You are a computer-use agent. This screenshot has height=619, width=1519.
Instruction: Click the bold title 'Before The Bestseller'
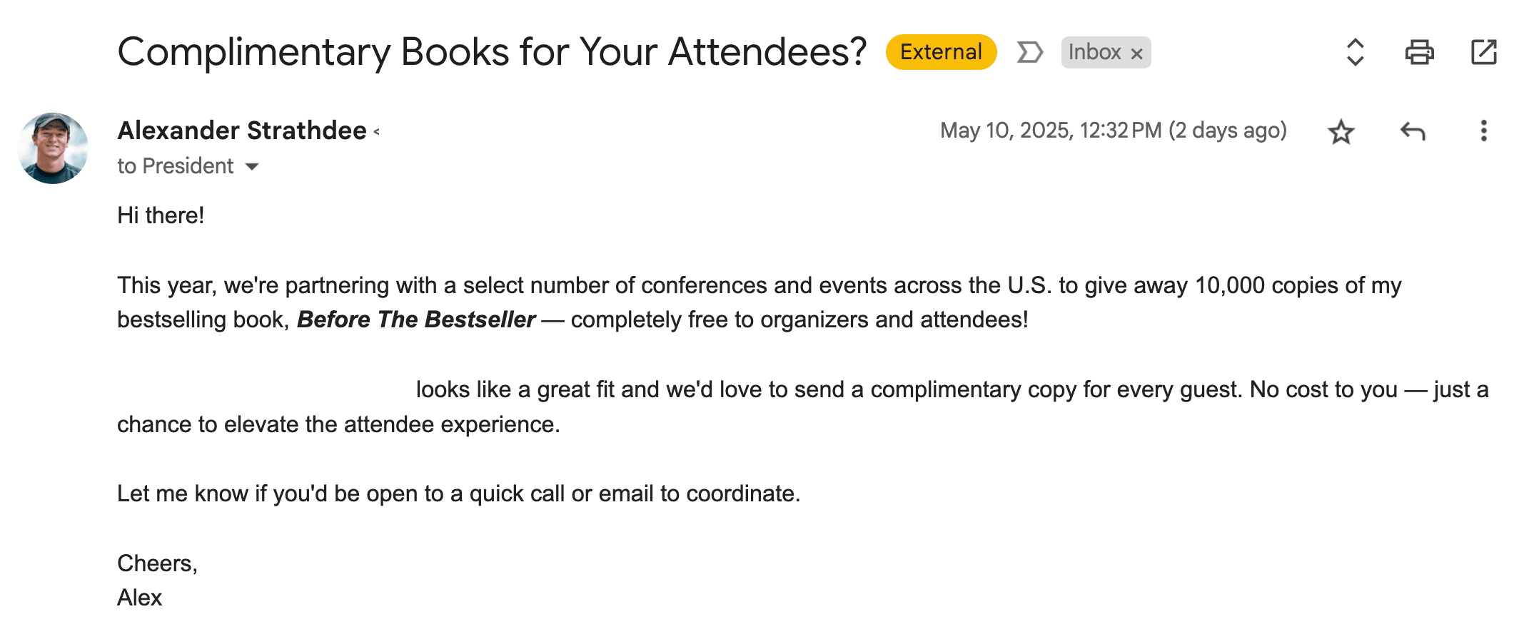(x=416, y=319)
